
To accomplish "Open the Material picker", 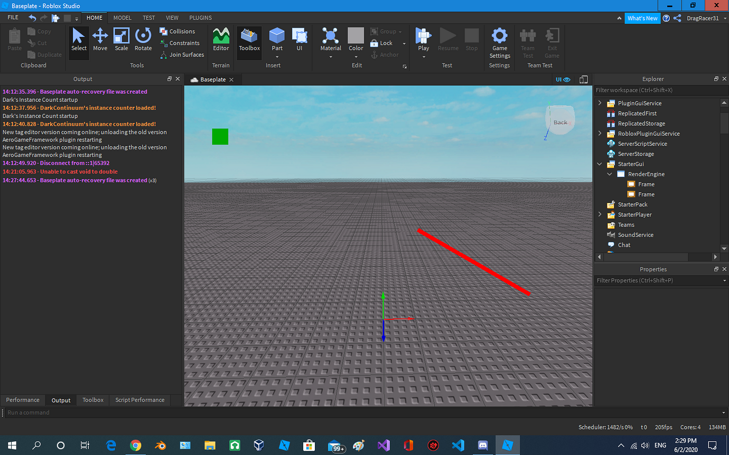I will tap(331, 40).
